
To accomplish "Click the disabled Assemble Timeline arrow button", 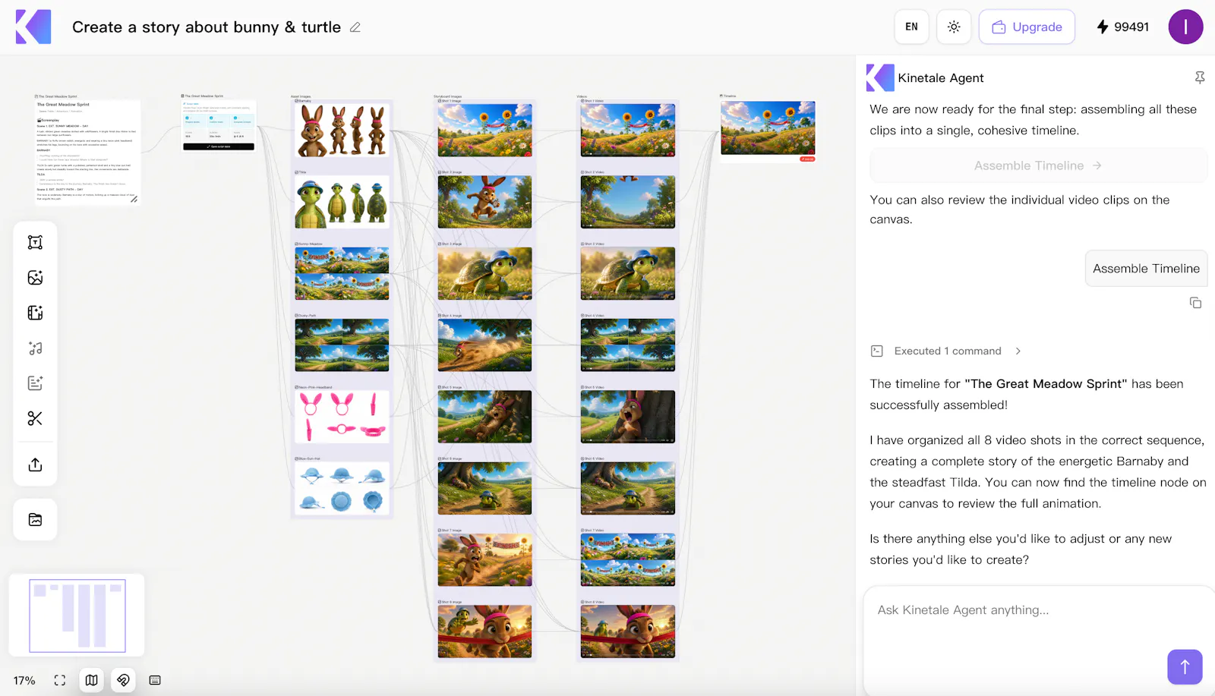I will [1038, 165].
